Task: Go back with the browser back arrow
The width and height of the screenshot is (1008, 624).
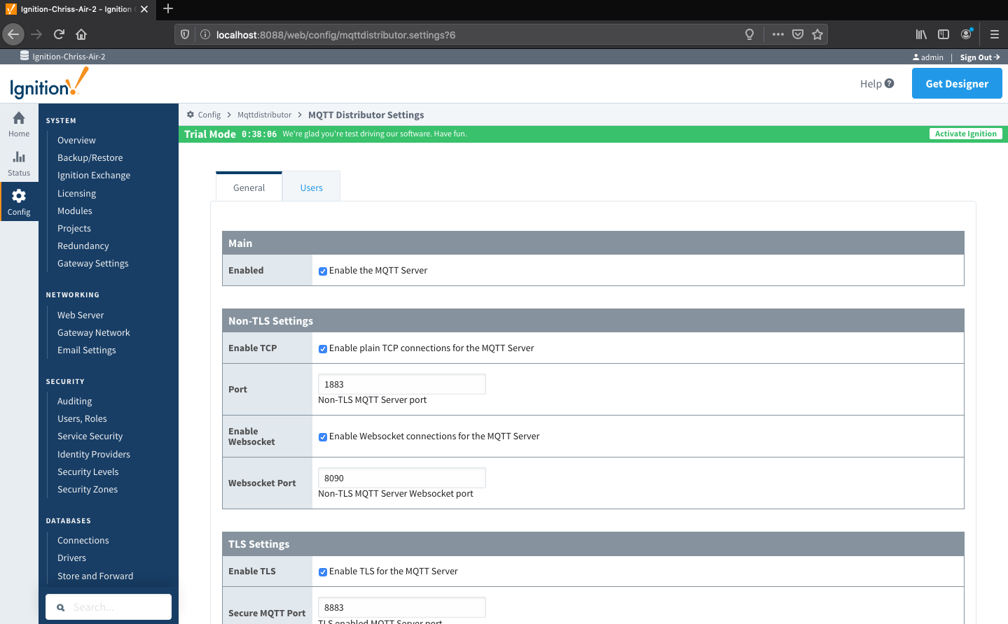Action: [x=13, y=34]
